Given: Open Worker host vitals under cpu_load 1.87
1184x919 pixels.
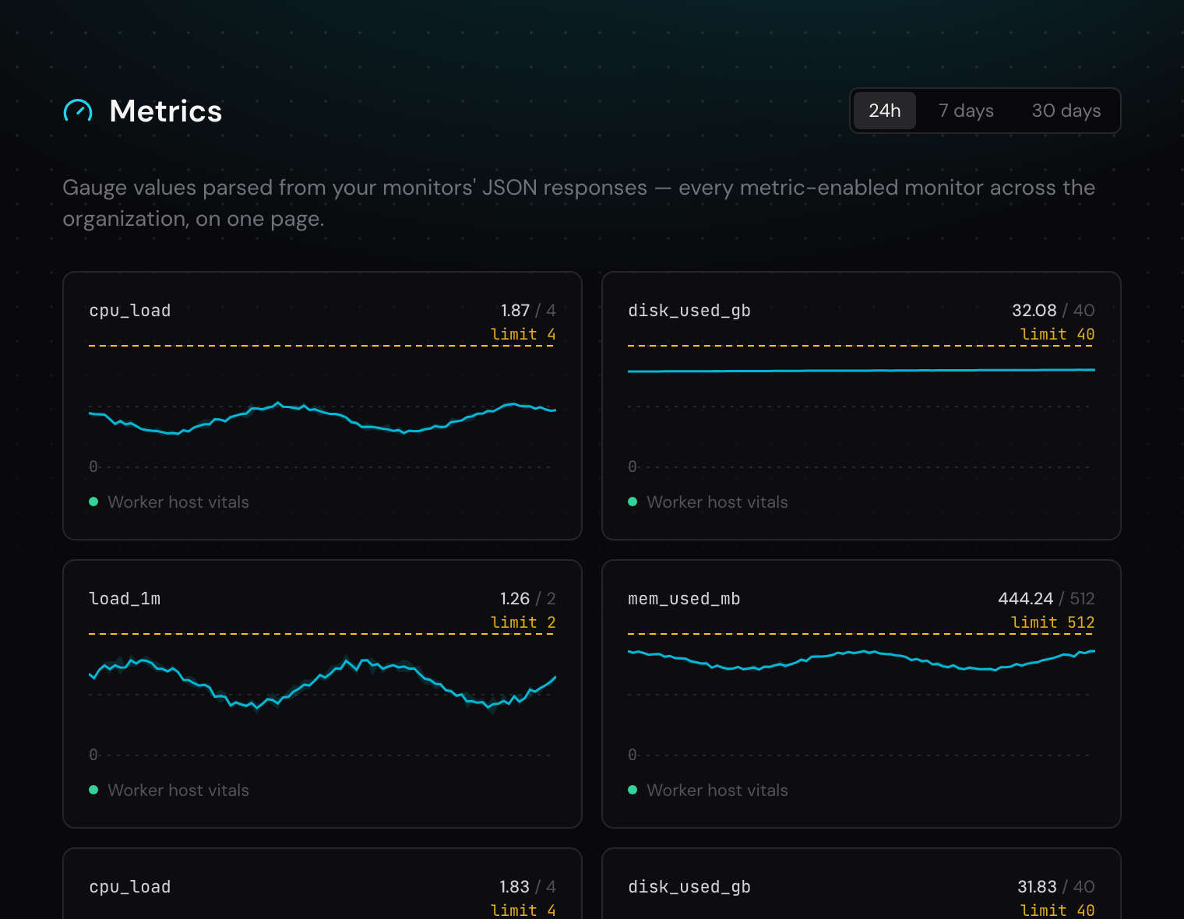Looking at the screenshot, I should coord(178,502).
